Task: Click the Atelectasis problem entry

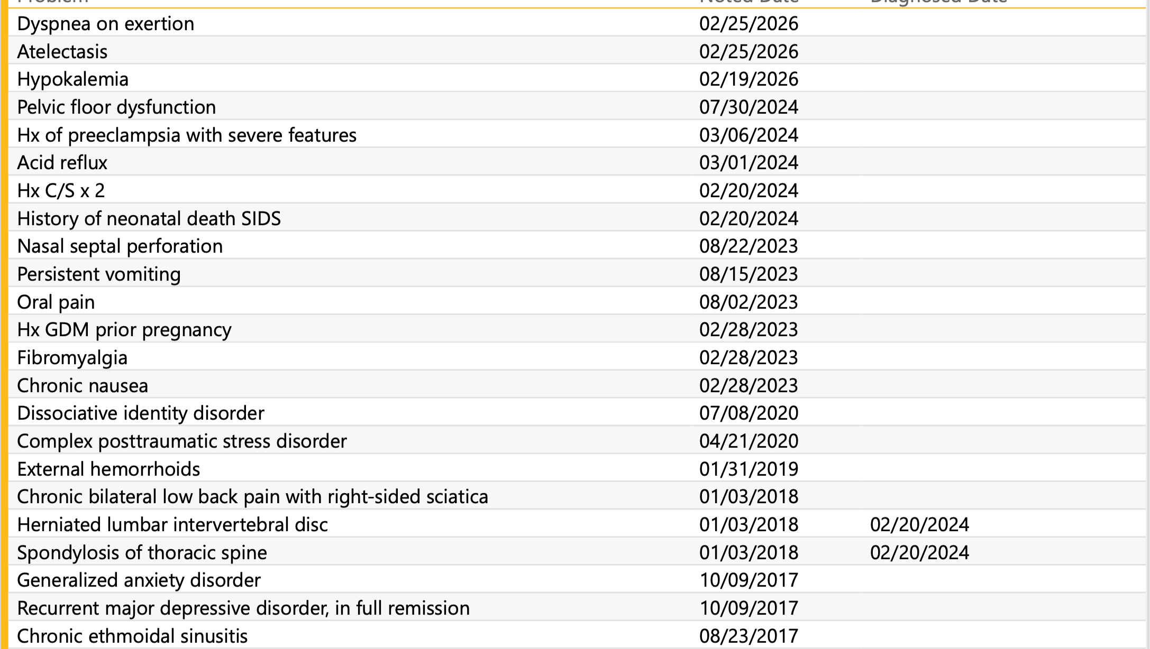Action: 62,52
